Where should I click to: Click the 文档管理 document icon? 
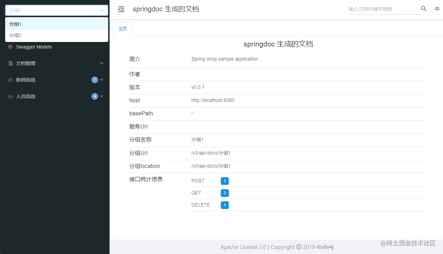click(10, 63)
